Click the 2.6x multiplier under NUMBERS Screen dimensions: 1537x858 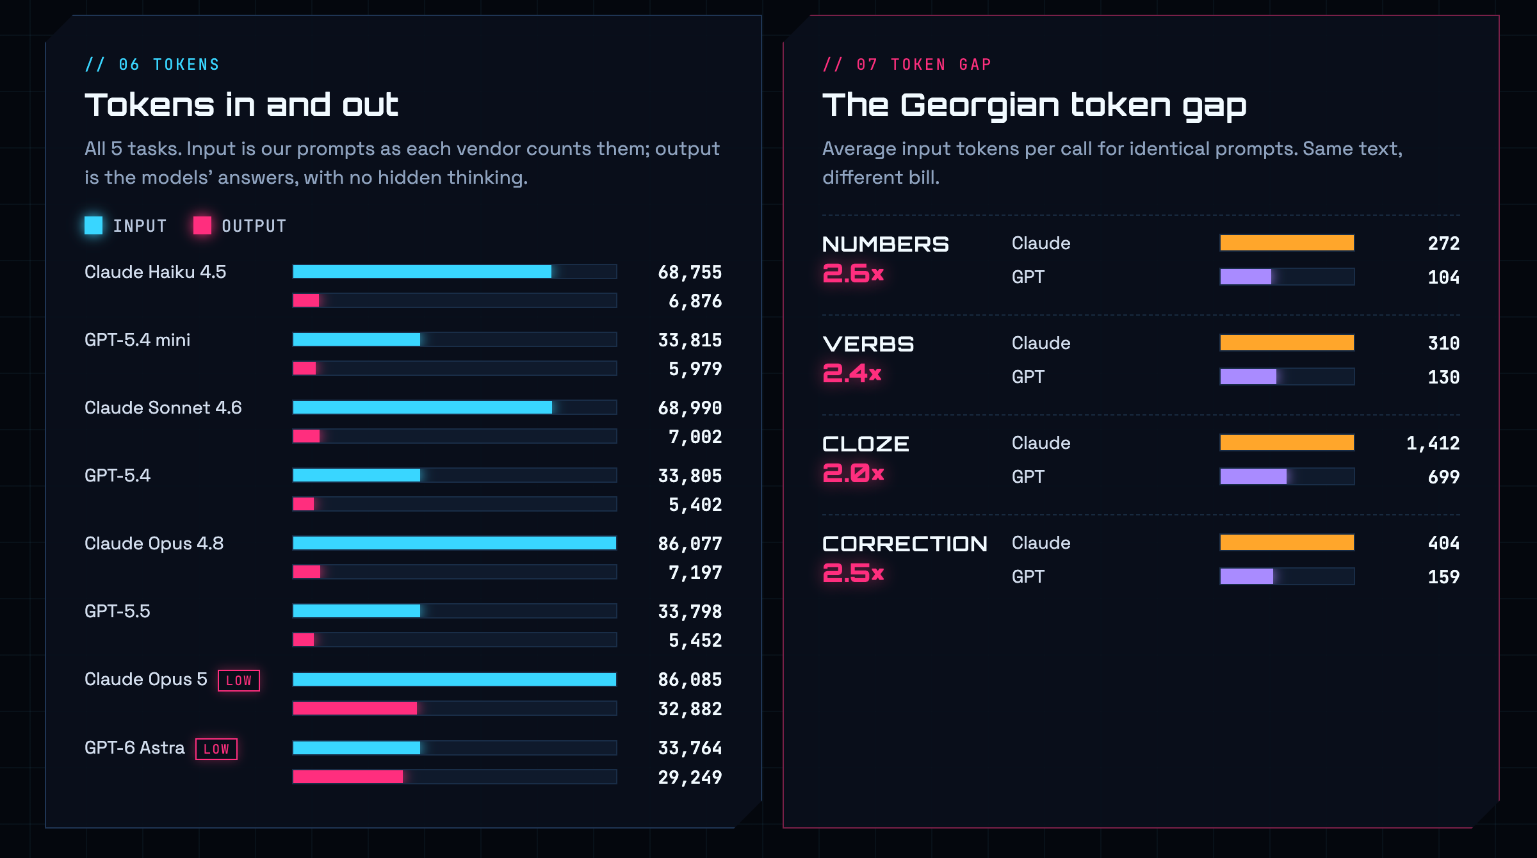853,273
